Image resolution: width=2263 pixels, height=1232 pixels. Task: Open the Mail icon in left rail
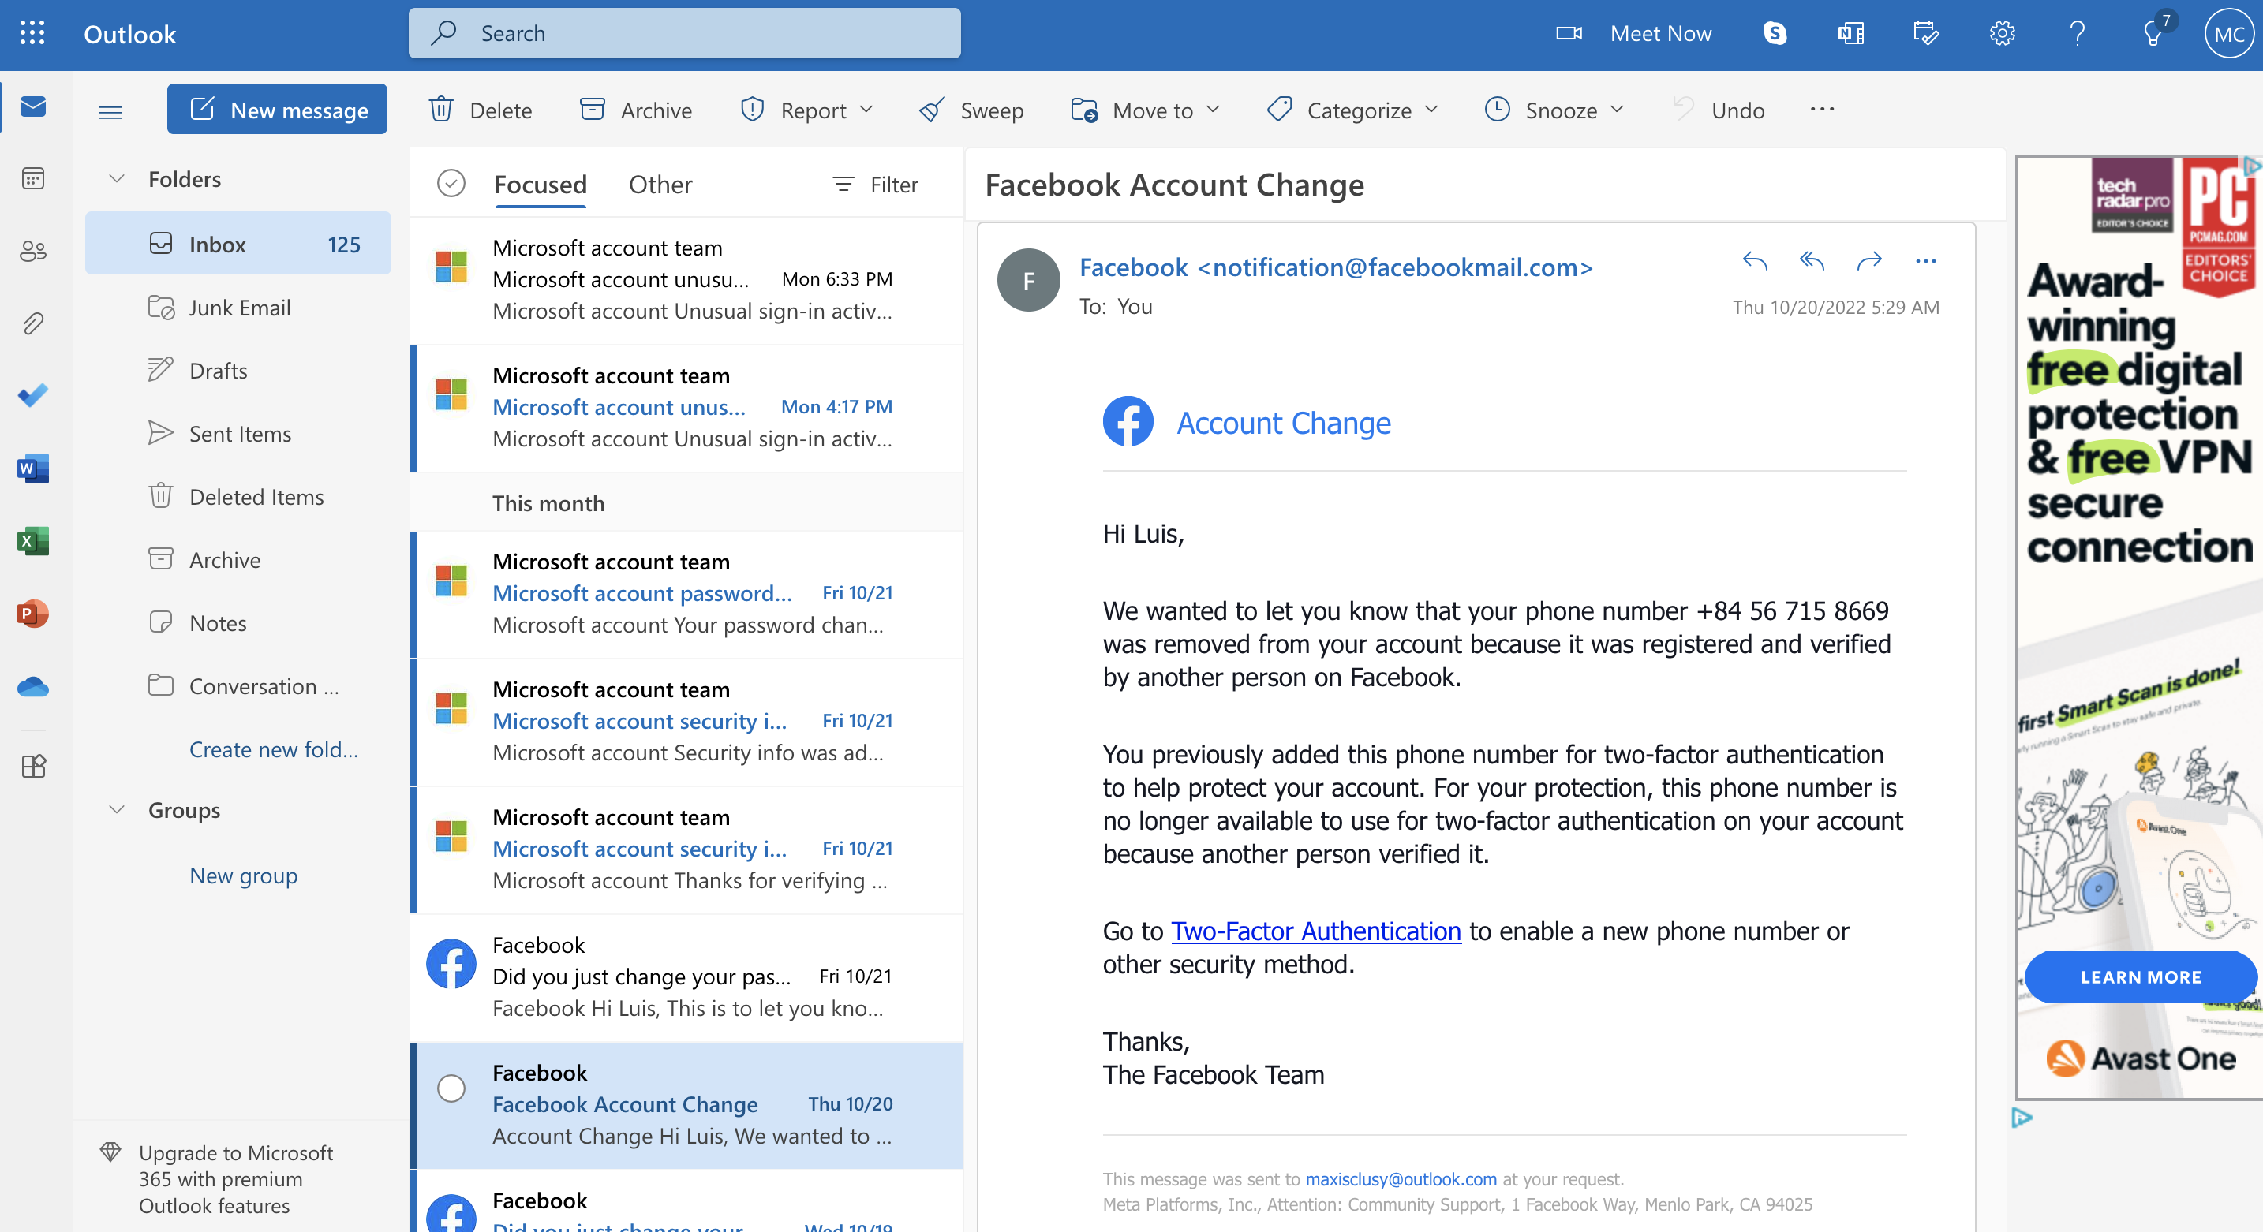pos(33,107)
